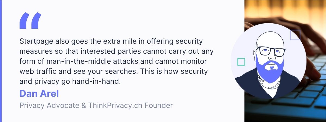The image size is (326, 122).
Task: Click the purple vertical bar on left edge
Action: click(x=1, y=61)
